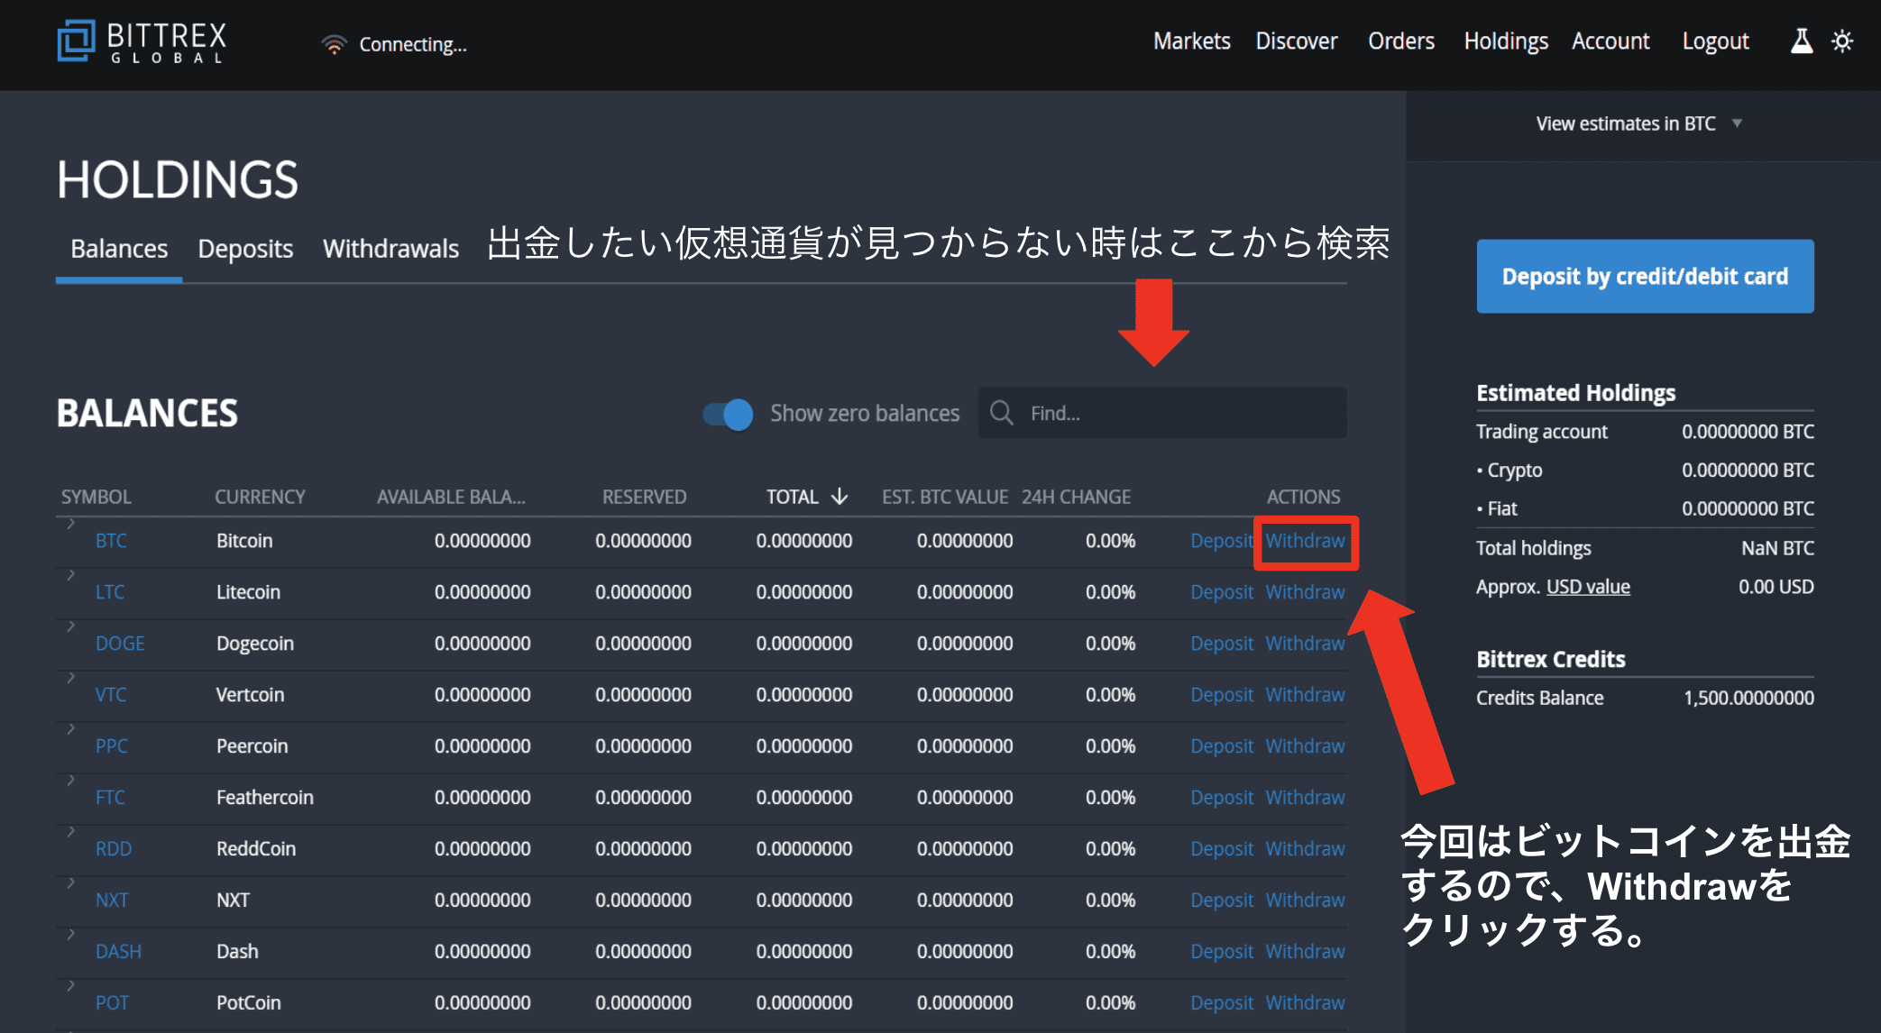
Task: Click Deposit for Bitcoin
Action: click(1222, 541)
